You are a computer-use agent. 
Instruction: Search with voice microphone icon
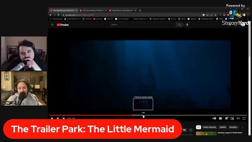pos(187,24)
